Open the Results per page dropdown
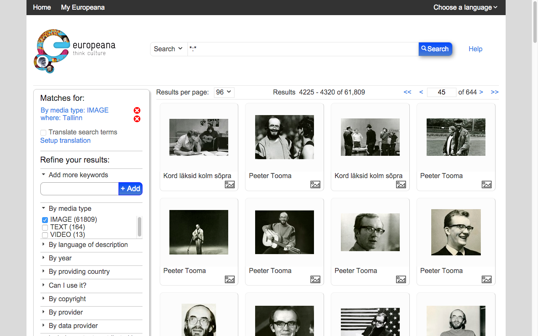 [x=224, y=92]
